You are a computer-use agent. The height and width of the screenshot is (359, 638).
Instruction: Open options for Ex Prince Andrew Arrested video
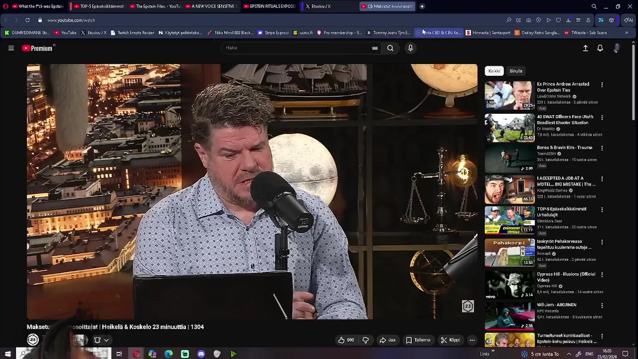coord(602,85)
